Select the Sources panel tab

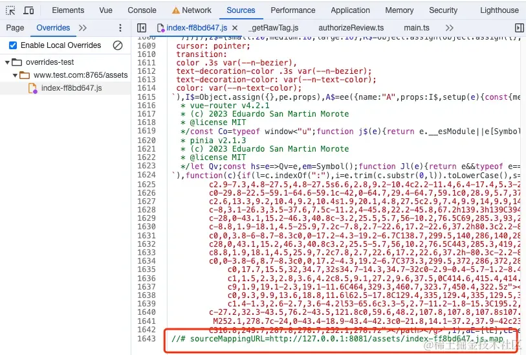[x=241, y=10]
